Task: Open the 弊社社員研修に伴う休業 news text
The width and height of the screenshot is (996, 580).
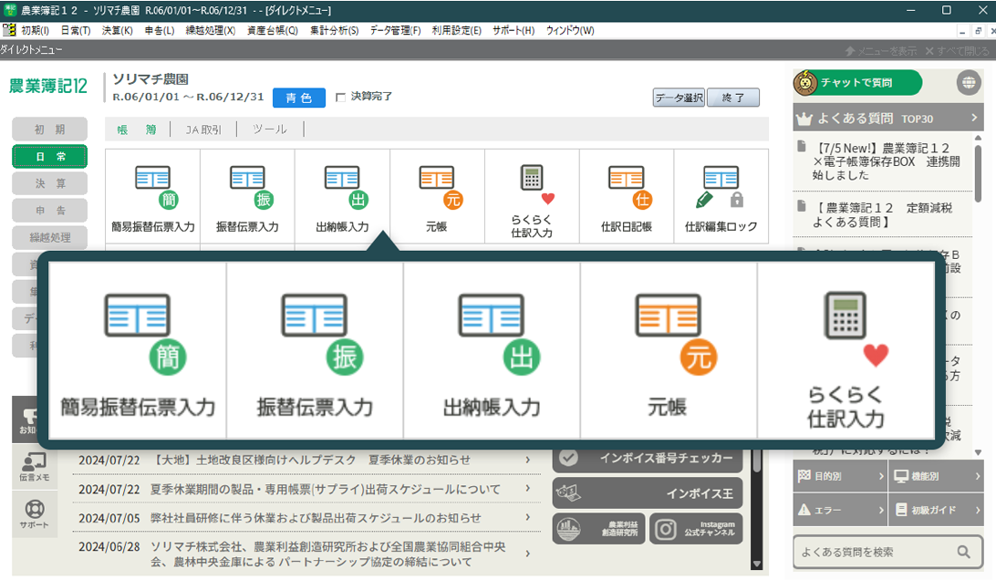Action: [316, 518]
